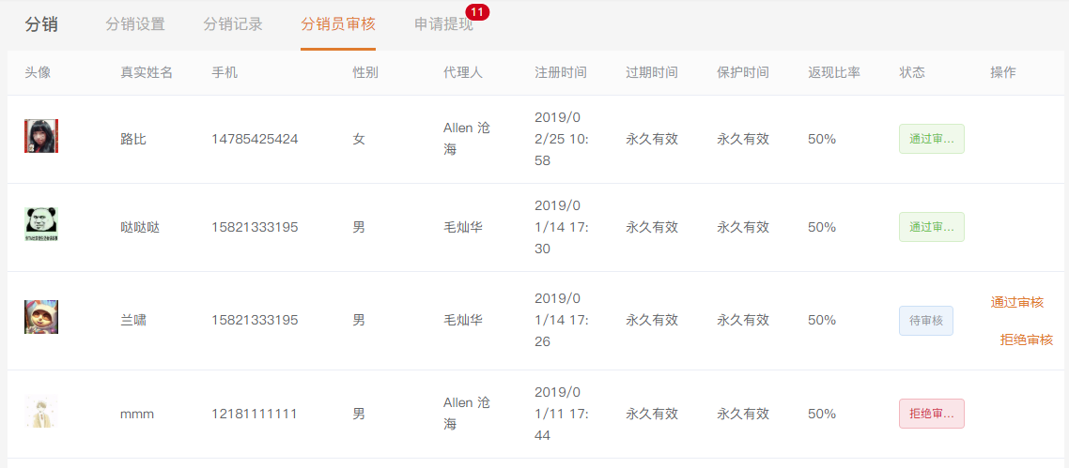Click 拒绝审核 link for 兰啸
1069x468 pixels.
(x=1026, y=340)
